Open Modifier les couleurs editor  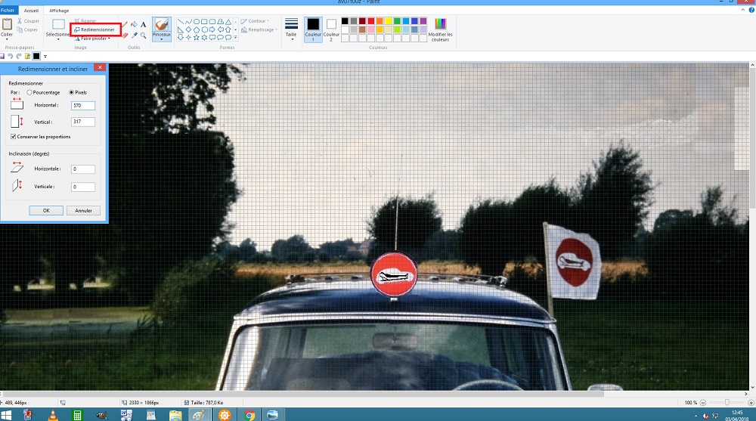pyautogui.click(x=440, y=30)
